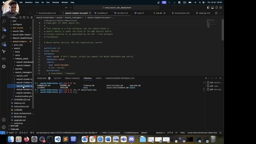Open the Selection menu
Screen dimensions: 256x144
pos(29,2)
